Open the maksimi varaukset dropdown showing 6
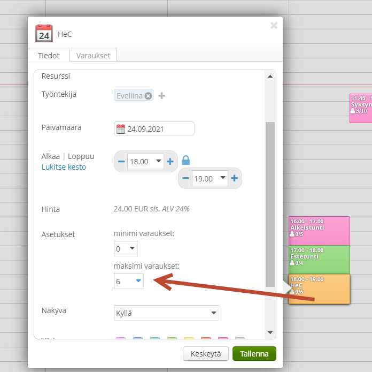This screenshot has width=372, height=372. pos(129,281)
